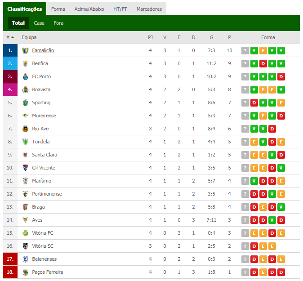The height and width of the screenshot is (281, 303).
Task: Click the unknown next-match icon for Famalicão
Action: [x=245, y=51]
